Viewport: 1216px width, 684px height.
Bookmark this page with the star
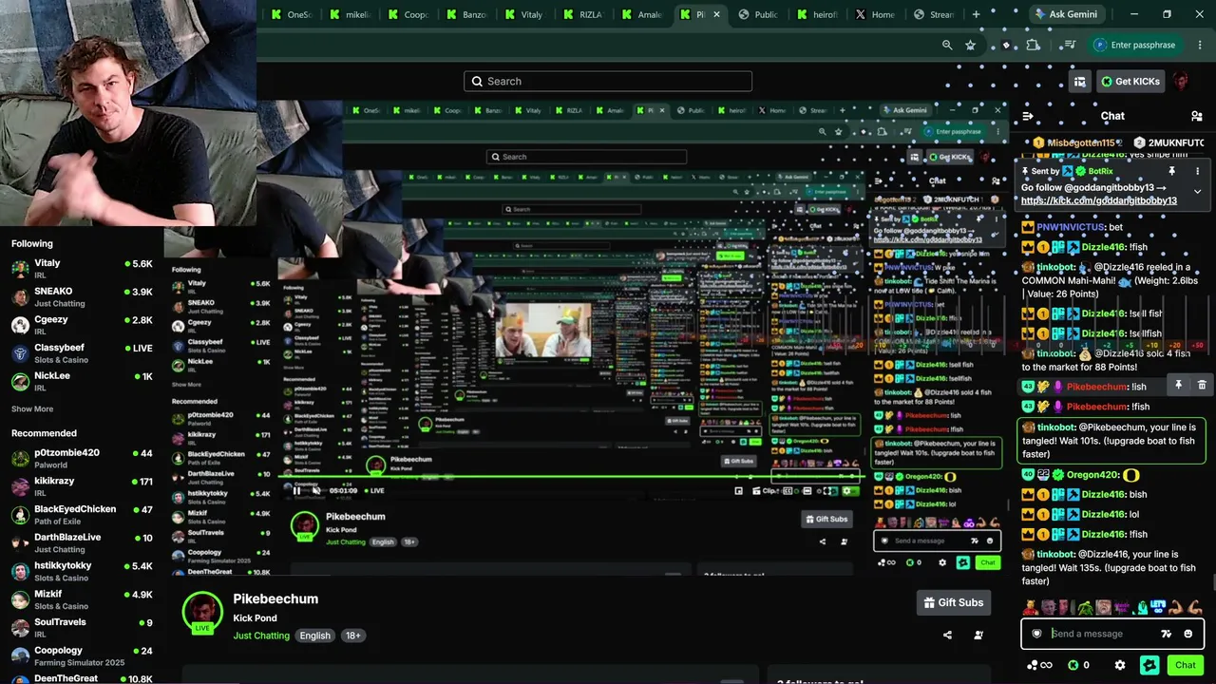tap(970, 45)
